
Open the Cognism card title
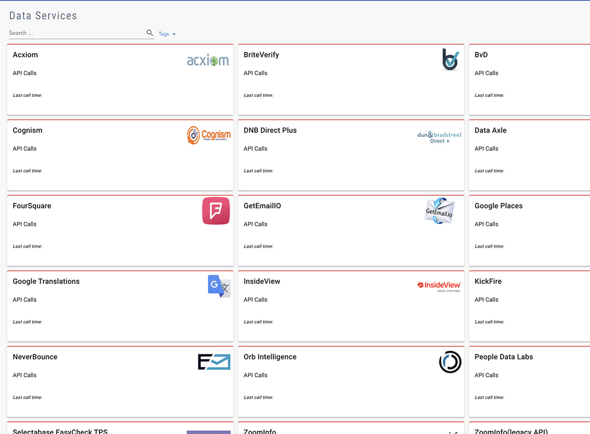[x=27, y=130]
